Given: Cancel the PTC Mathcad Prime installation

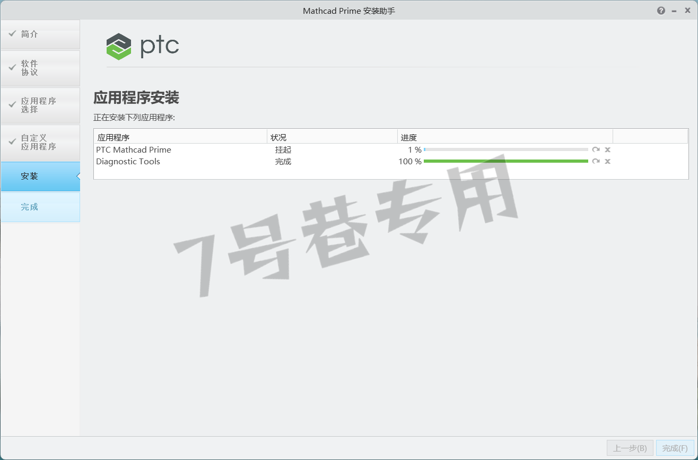Looking at the screenshot, I should point(608,150).
